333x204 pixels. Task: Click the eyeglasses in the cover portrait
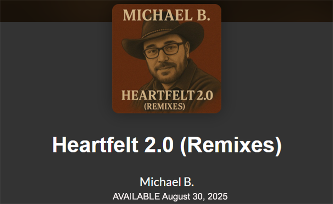(x=164, y=50)
